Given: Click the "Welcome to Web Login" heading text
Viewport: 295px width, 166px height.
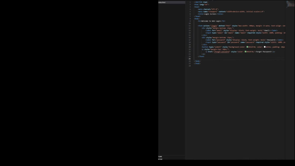Looking at the screenshot, I should pos(211,21).
